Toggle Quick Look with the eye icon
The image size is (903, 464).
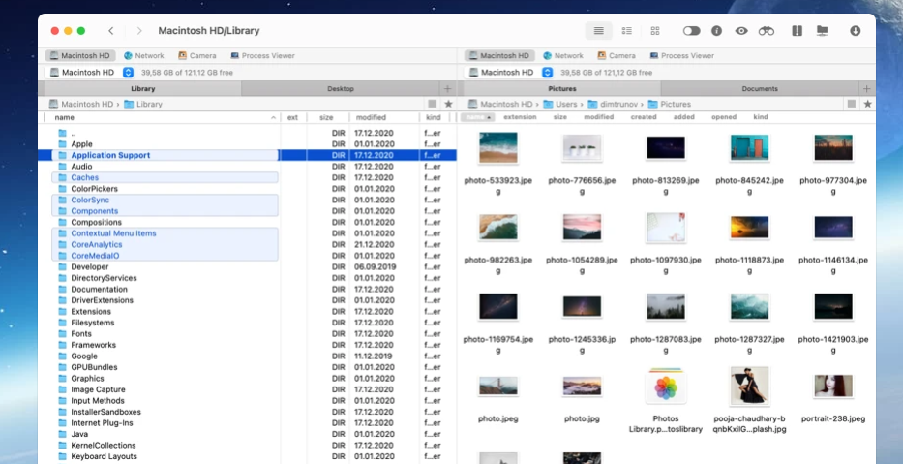(741, 31)
